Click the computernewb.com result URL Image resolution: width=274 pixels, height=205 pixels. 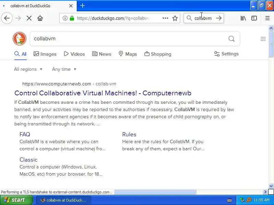(69, 84)
